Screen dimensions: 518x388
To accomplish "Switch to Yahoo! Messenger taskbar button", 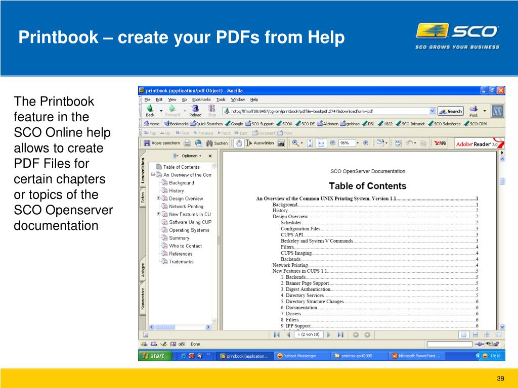I will tap(301, 356).
